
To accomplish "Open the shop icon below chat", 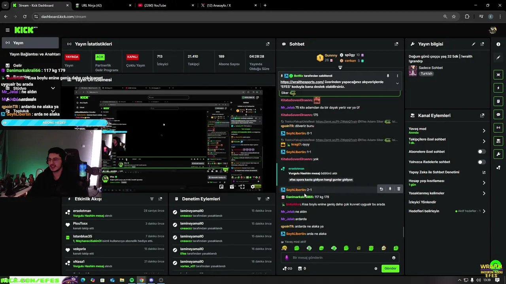I will tap(302, 269).
